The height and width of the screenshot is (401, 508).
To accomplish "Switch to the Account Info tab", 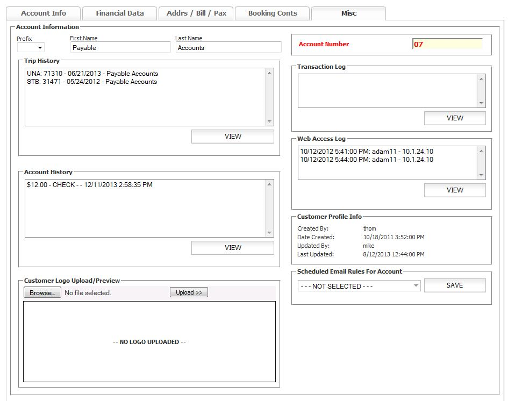I will tap(44, 13).
